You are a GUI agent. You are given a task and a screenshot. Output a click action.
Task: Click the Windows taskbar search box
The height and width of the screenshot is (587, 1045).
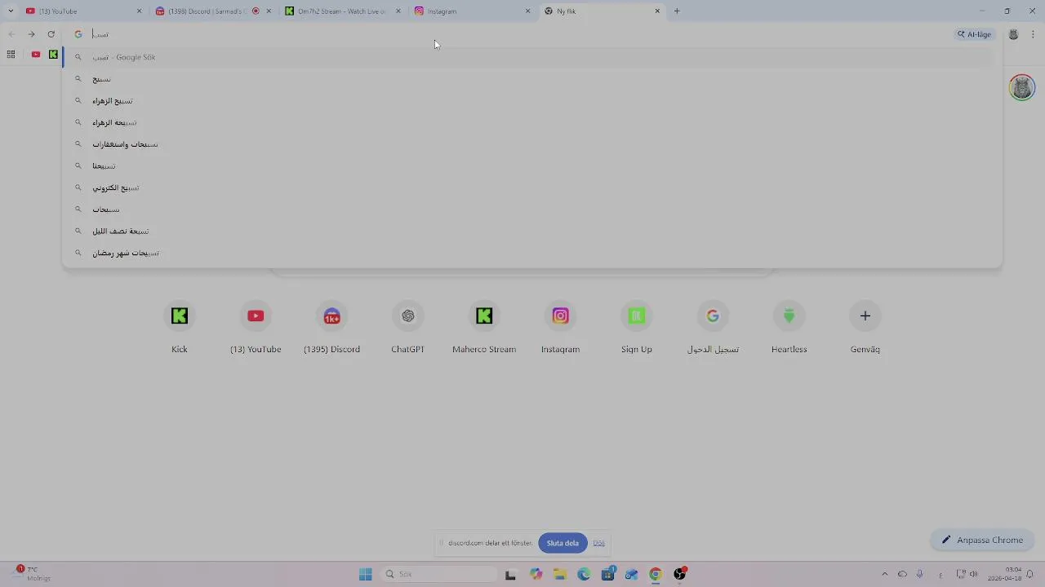point(439,575)
